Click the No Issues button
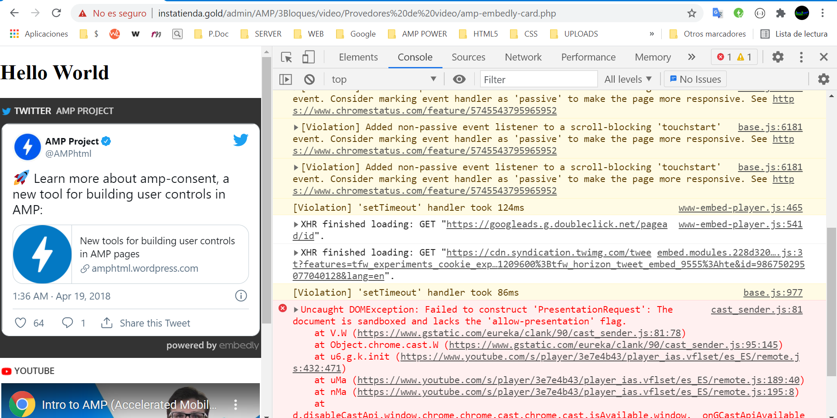 (x=695, y=79)
